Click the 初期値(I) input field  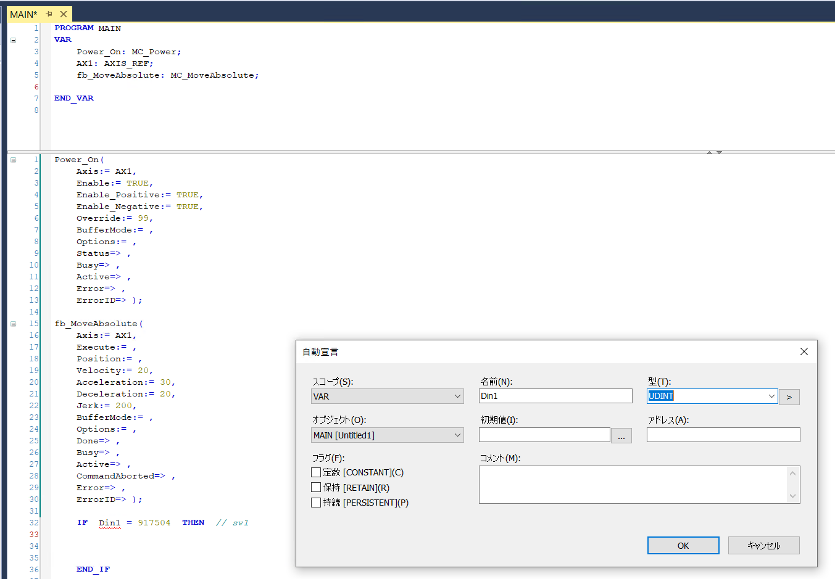(x=544, y=435)
